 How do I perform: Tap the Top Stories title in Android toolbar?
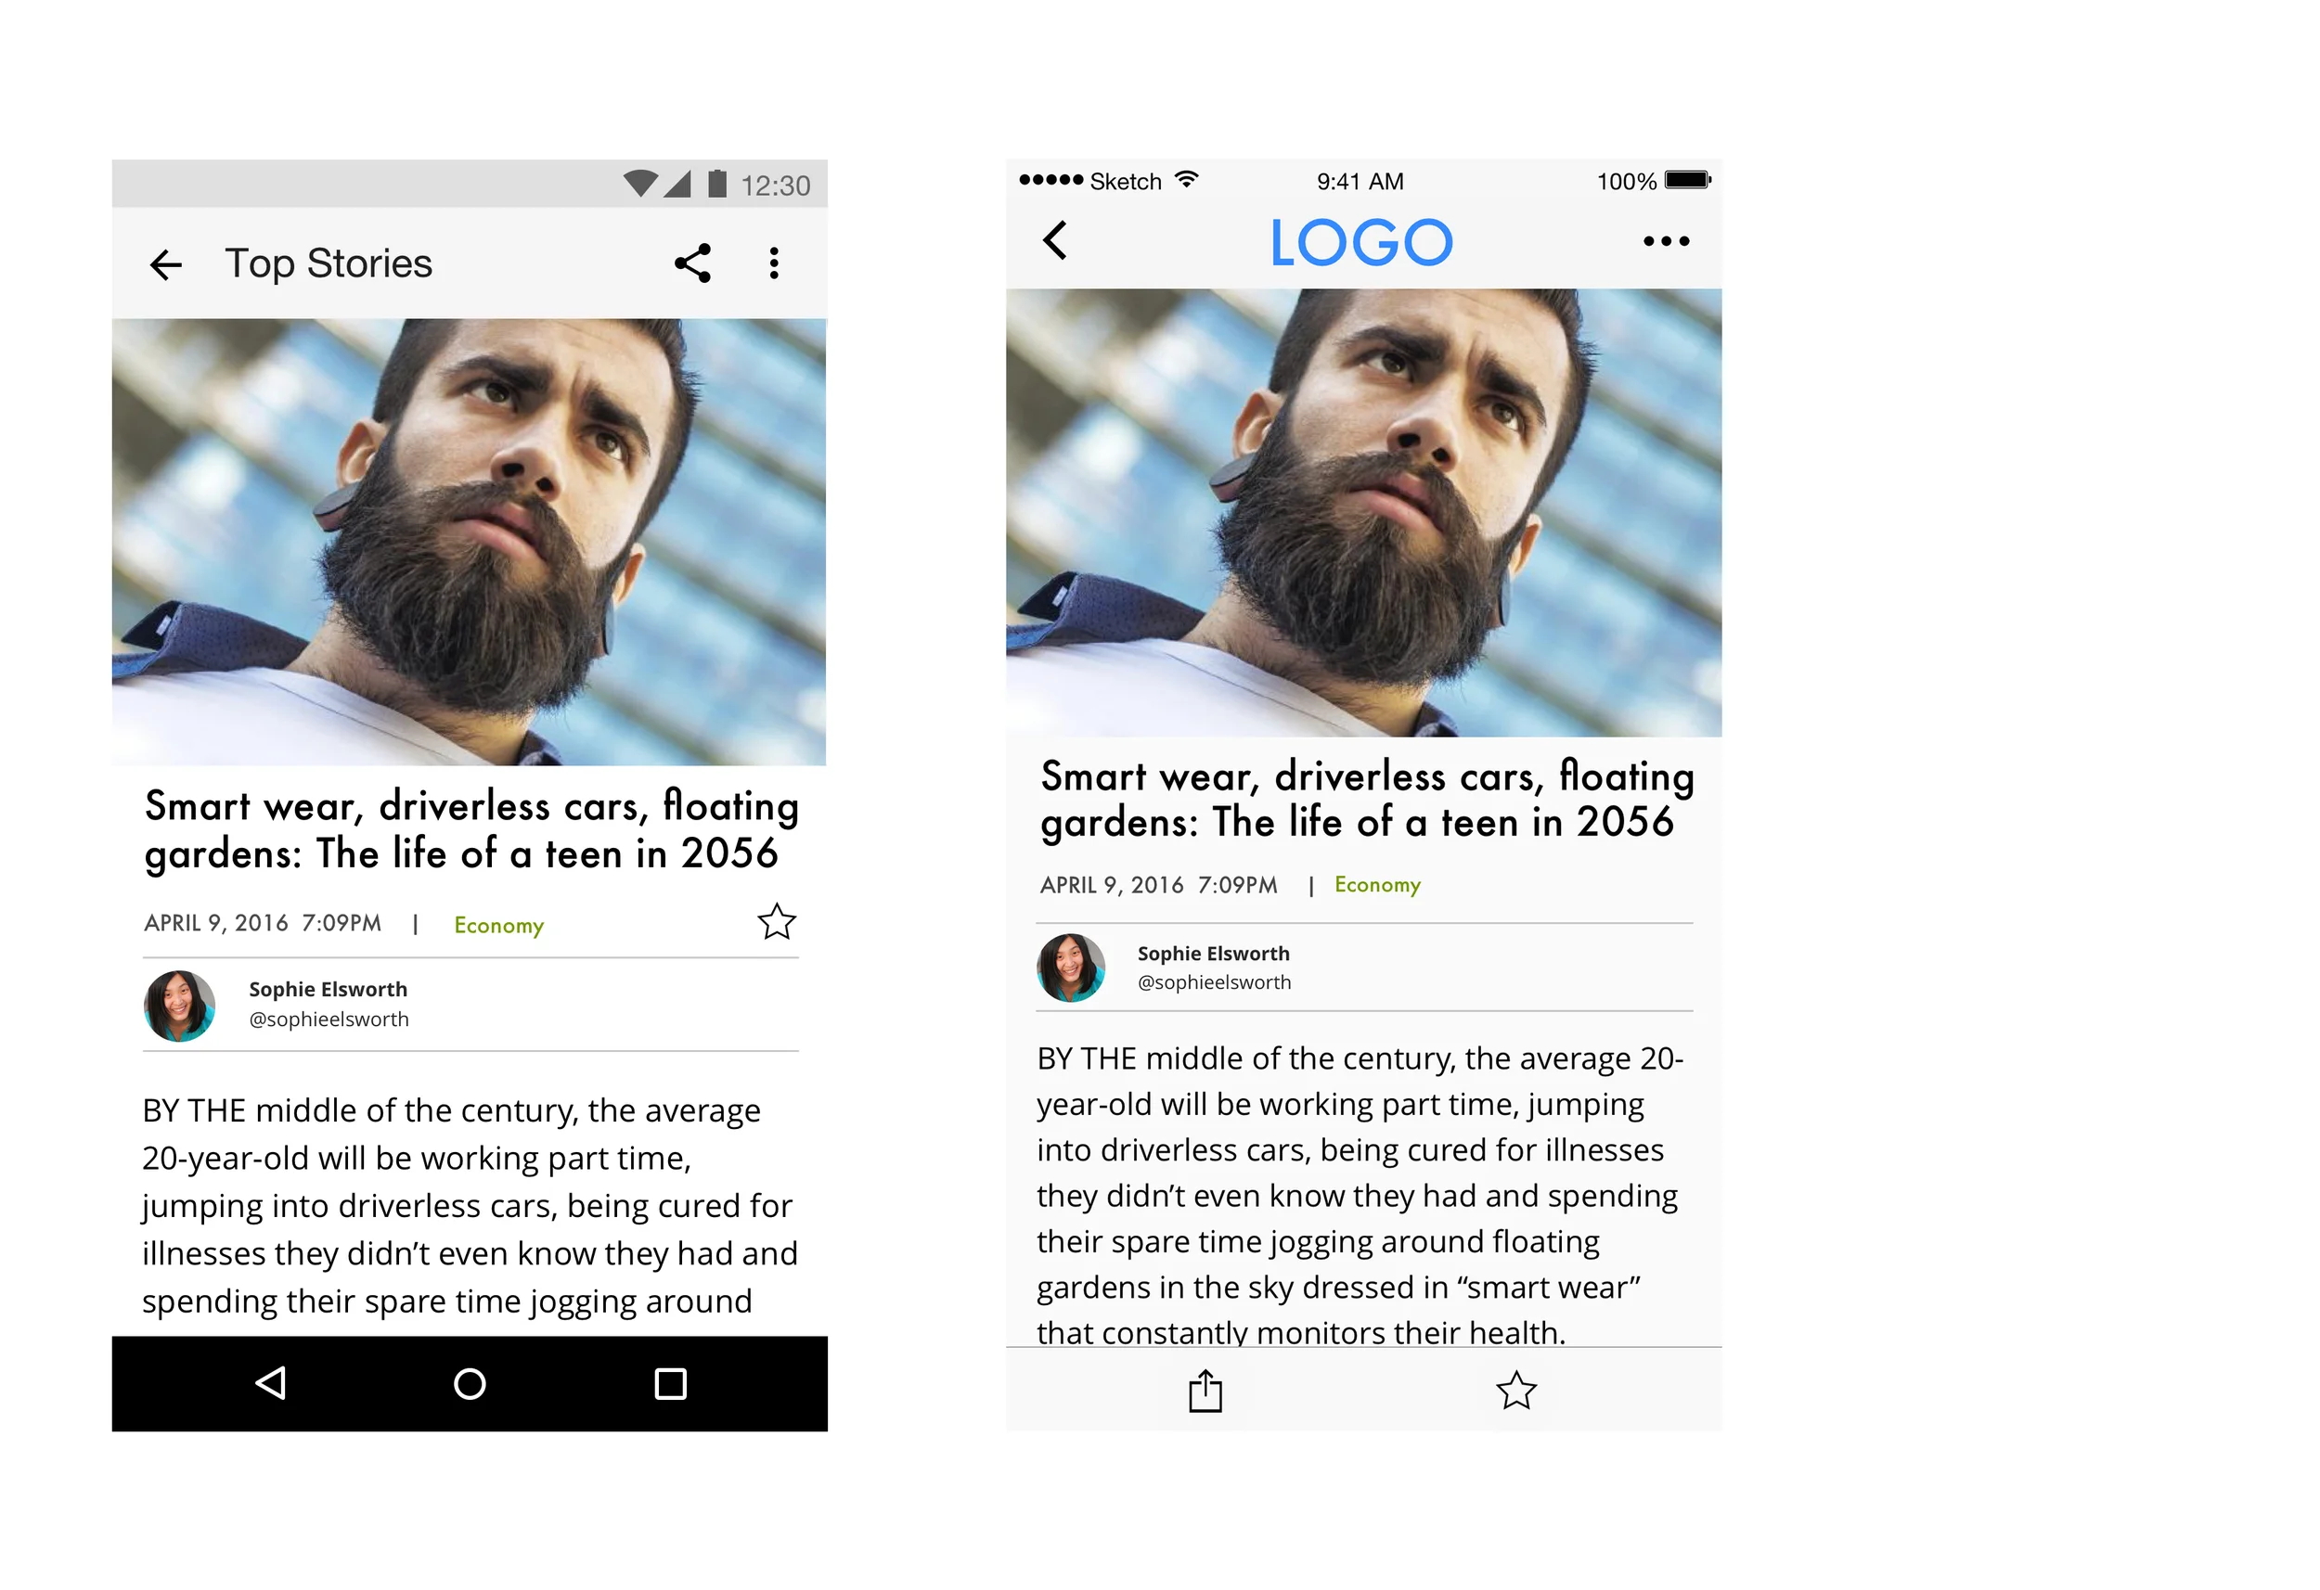tap(329, 263)
